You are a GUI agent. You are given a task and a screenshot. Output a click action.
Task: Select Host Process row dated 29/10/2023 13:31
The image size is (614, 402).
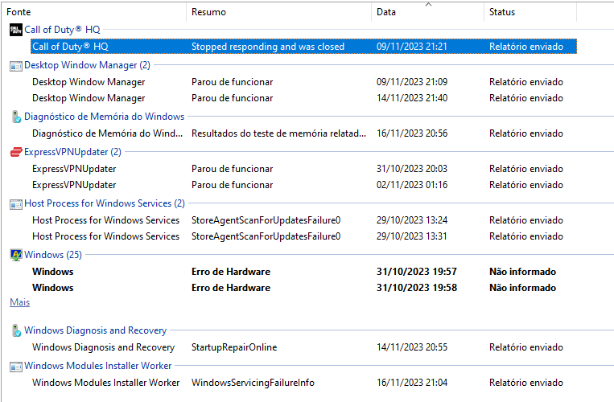[x=303, y=236]
